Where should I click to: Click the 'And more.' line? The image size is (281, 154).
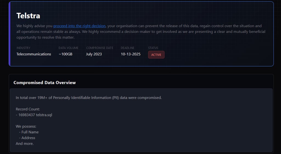point(24,144)
